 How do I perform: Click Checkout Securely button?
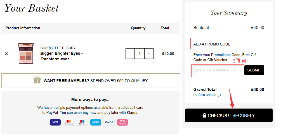point(229,115)
